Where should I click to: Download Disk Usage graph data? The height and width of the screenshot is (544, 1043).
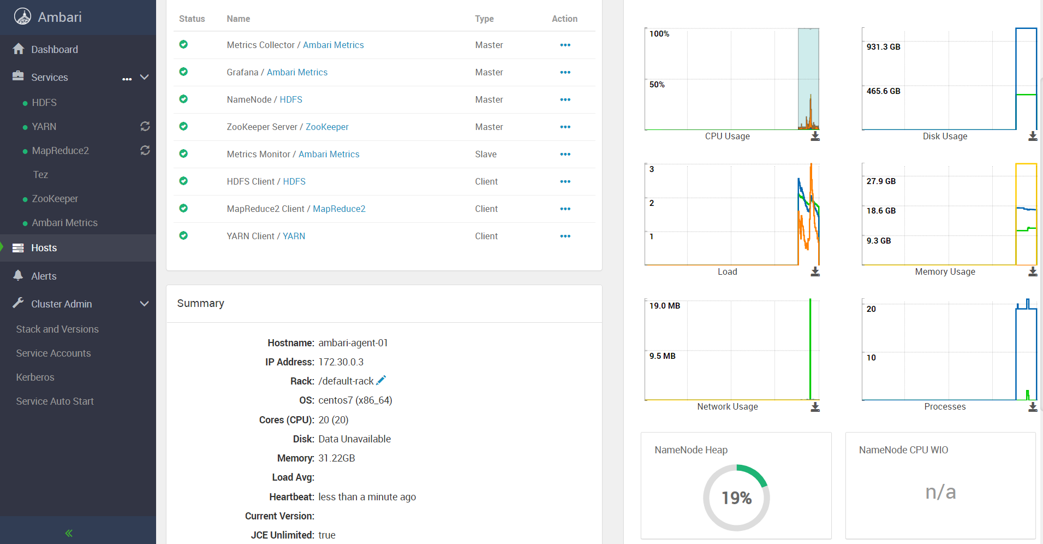point(1033,136)
